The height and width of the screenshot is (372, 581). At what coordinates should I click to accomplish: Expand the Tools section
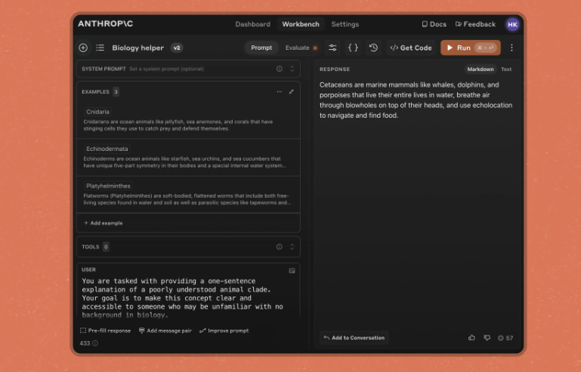pyautogui.click(x=292, y=247)
